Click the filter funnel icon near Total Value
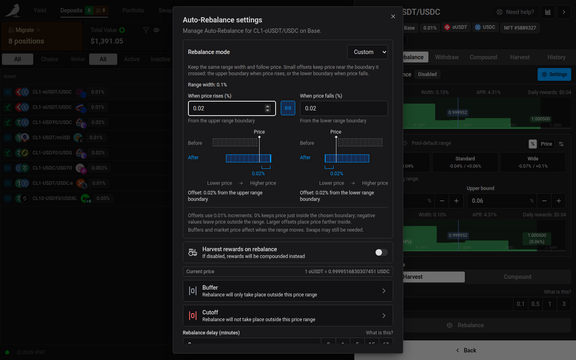 coord(146,30)
